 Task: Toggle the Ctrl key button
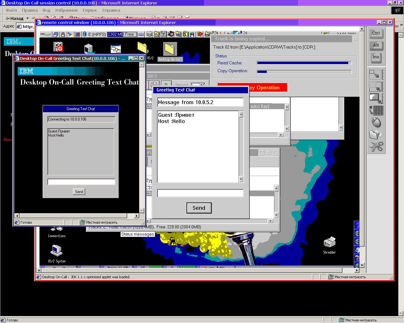pos(376,33)
